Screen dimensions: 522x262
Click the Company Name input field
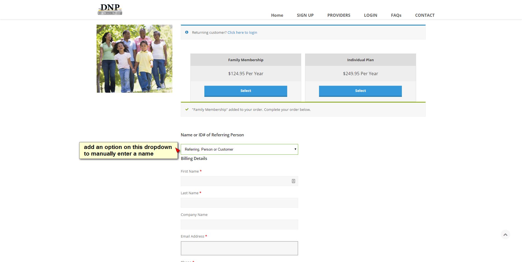tap(239, 224)
